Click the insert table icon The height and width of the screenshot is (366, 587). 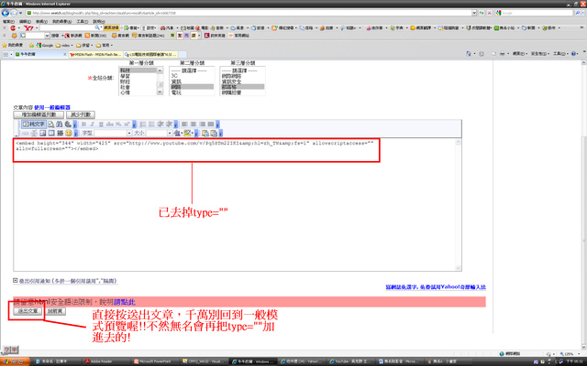click(x=51, y=133)
